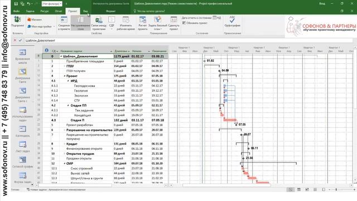Click the status date calendar icon
Screen dimensions: 357x201
tap(214, 17)
